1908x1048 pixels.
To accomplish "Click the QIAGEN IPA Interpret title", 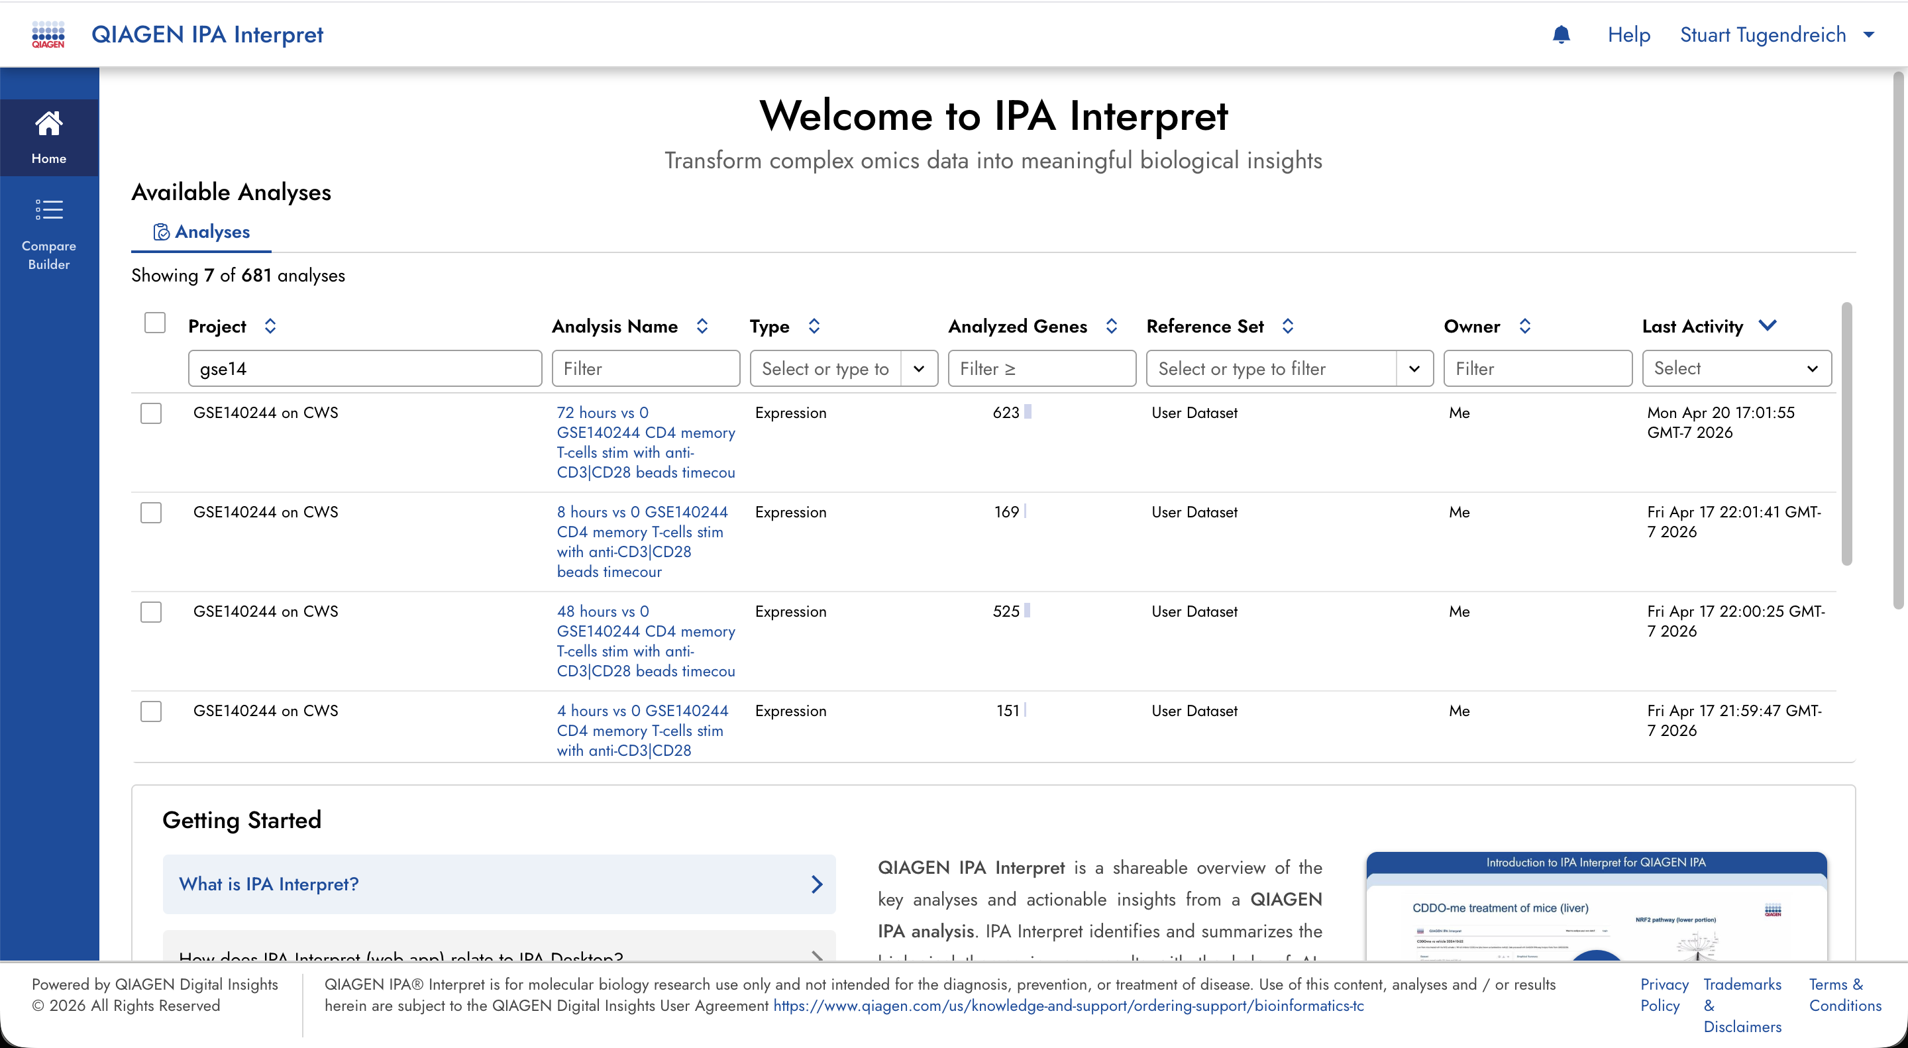I will coord(207,35).
